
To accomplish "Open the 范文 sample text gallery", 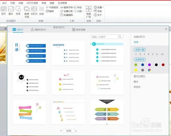I will point(3,11).
